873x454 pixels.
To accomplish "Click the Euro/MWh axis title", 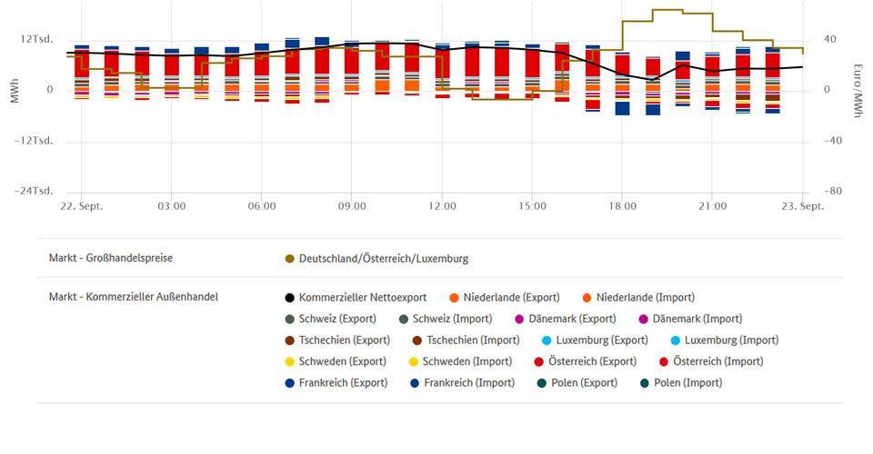I will (858, 91).
